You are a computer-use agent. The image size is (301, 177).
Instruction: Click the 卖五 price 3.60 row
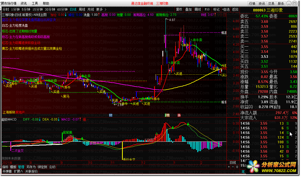(x=269, y=22)
